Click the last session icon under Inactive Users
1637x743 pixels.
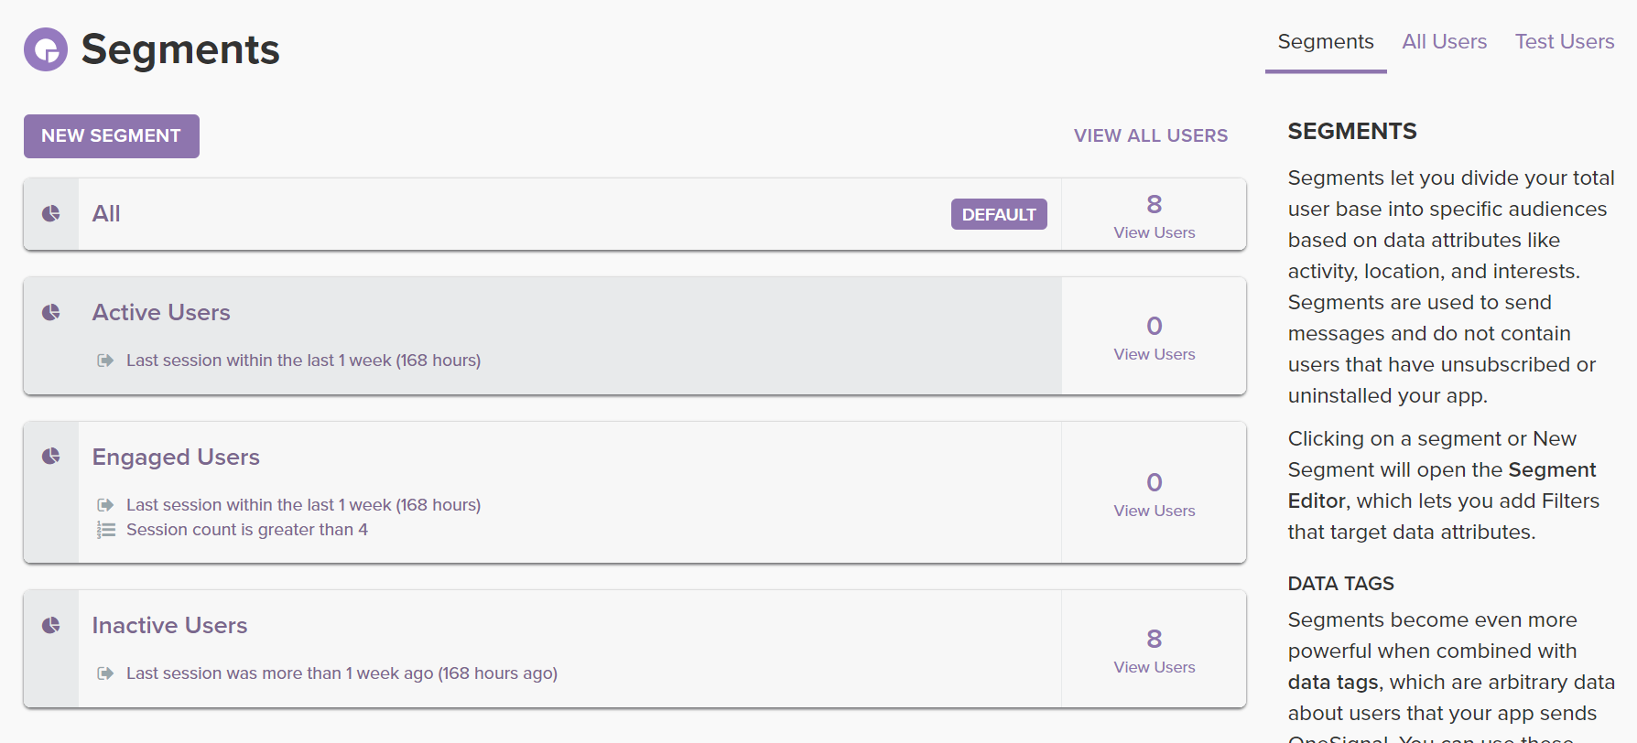106,673
